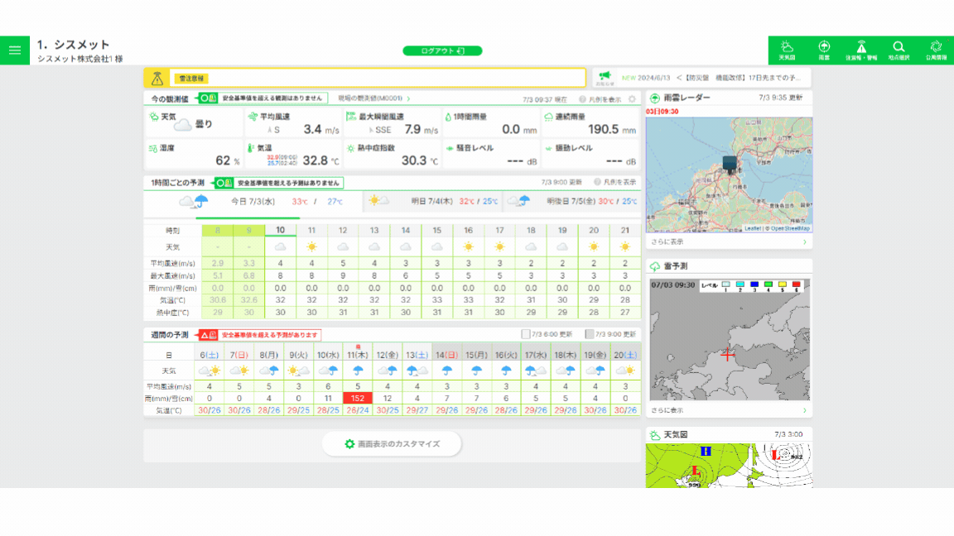Click the red weekly forecast alert icon
Screen dimensions: 954x536
(x=209, y=335)
